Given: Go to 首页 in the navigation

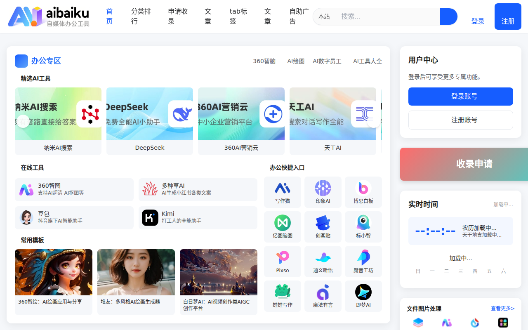Looking at the screenshot, I should tap(109, 16).
